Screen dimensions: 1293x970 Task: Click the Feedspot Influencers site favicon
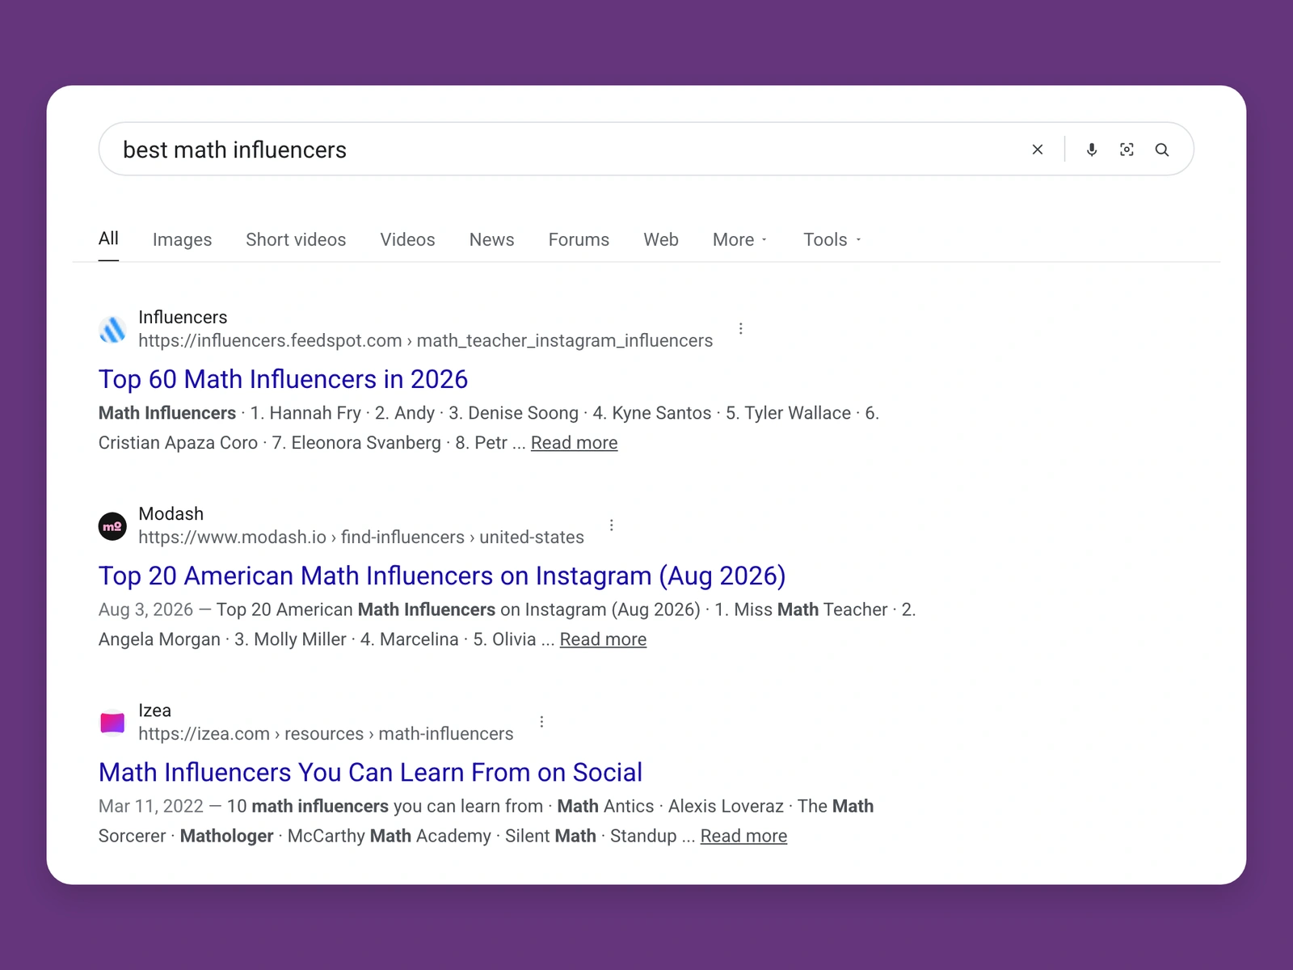(112, 330)
